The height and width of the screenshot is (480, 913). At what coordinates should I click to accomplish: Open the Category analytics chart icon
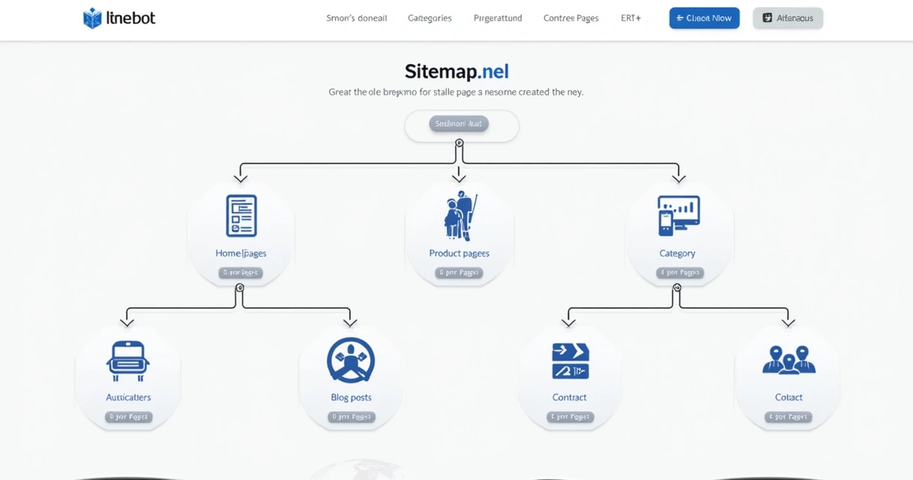678,215
